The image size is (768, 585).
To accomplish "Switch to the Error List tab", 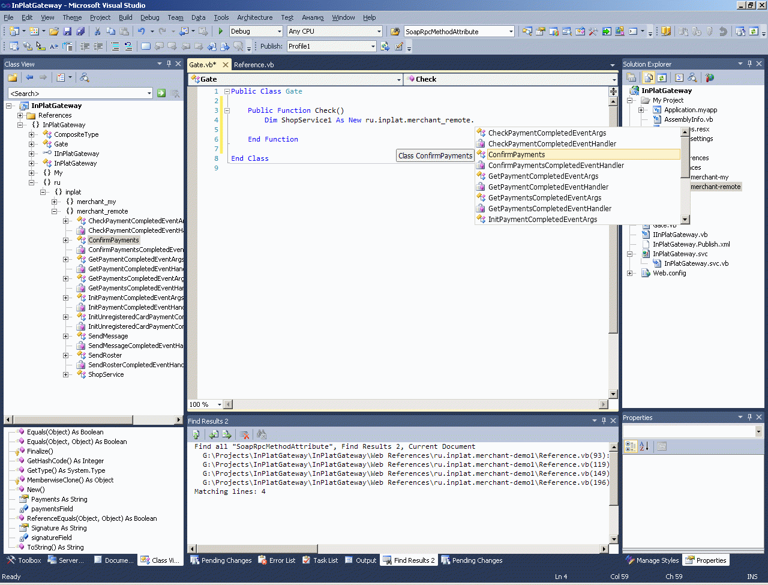I will (x=277, y=560).
